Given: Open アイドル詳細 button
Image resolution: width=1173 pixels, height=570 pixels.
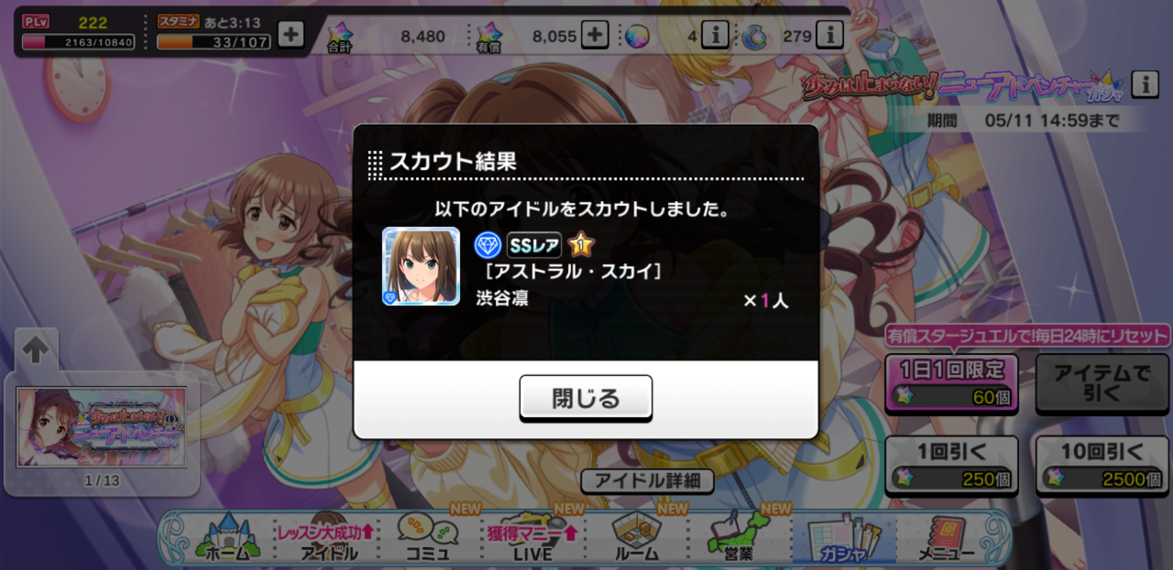Looking at the screenshot, I should (647, 481).
